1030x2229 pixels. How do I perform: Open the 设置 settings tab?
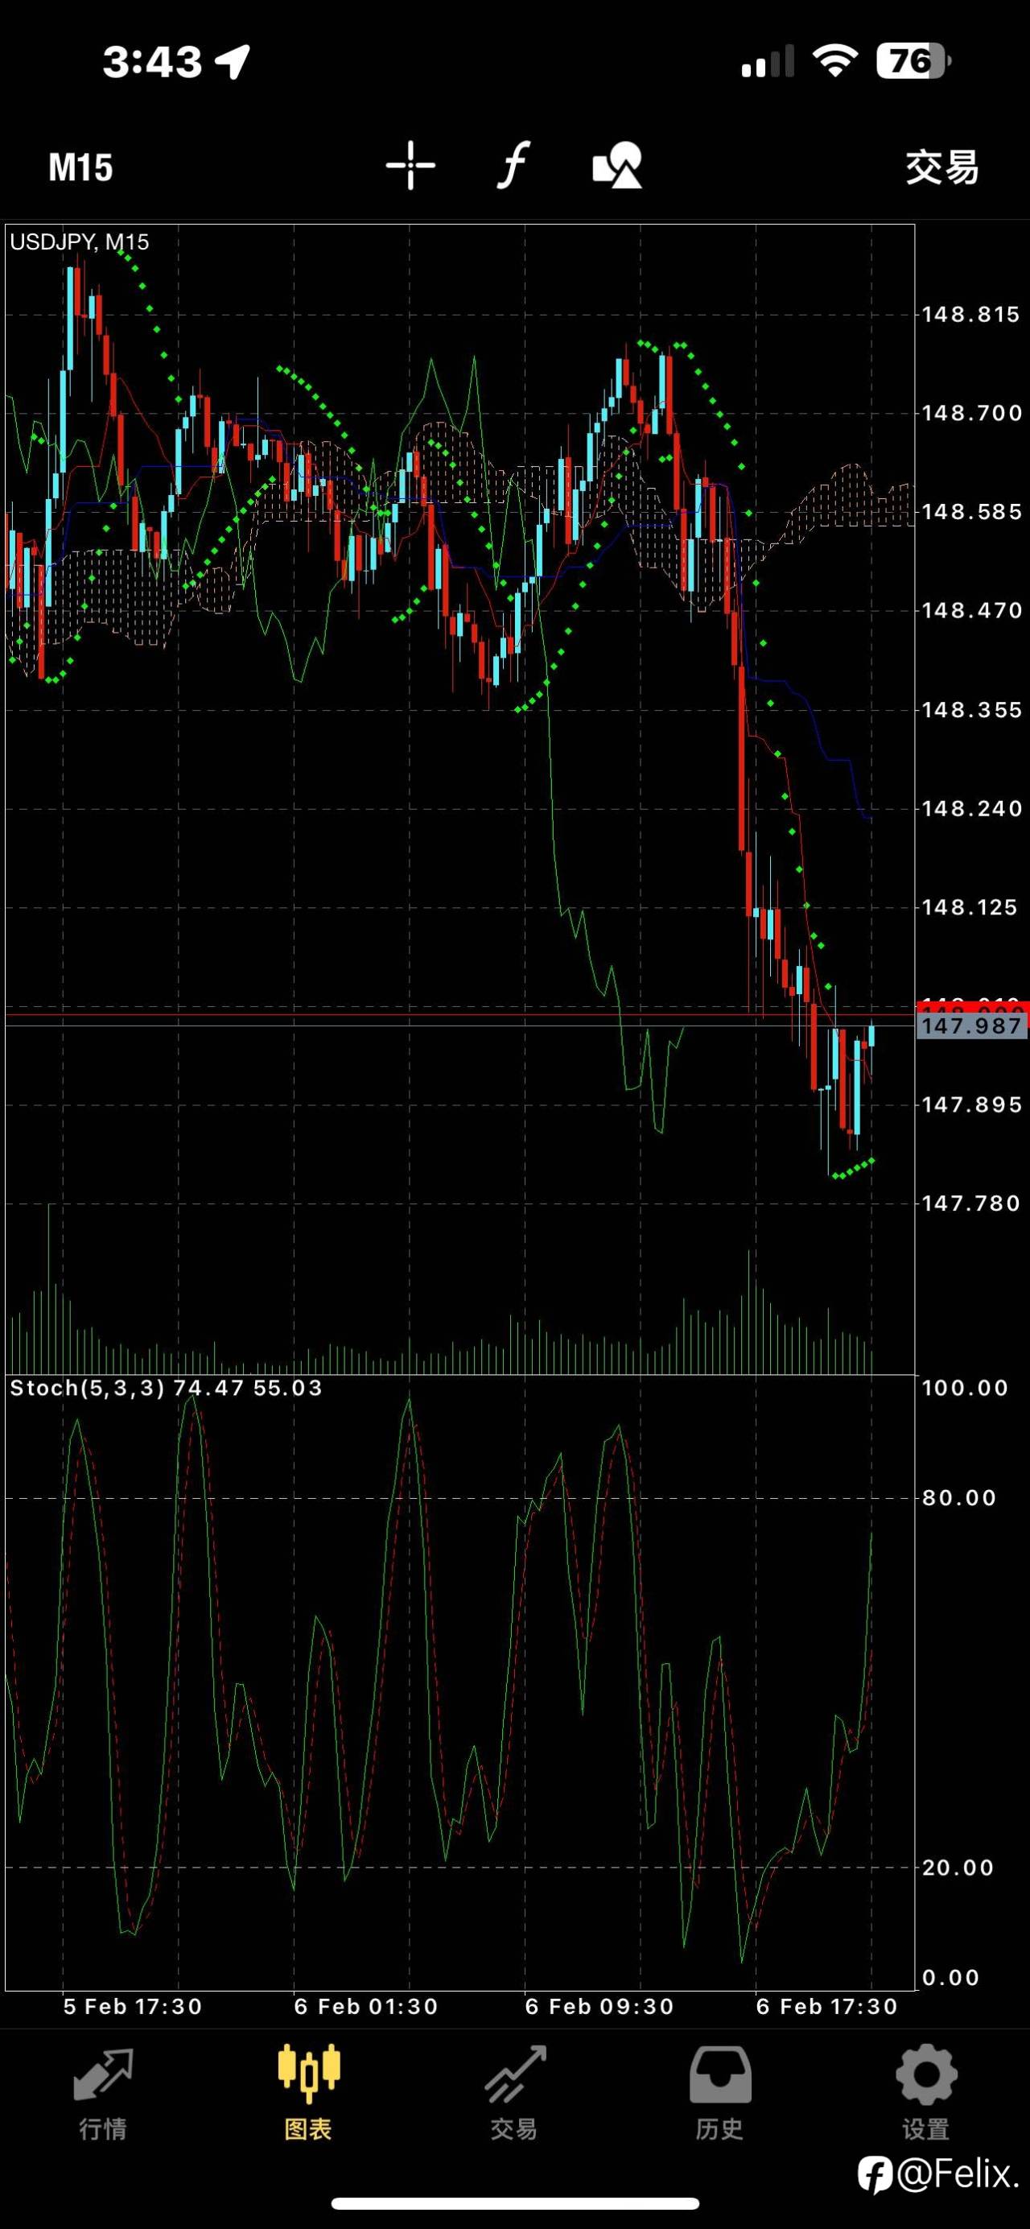(926, 2093)
